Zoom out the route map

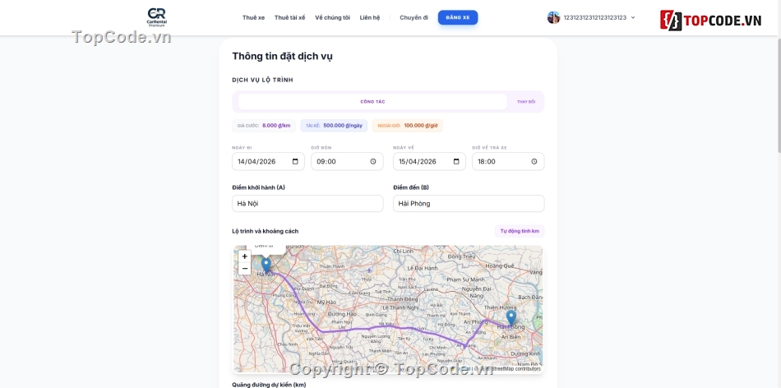click(x=244, y=269)
